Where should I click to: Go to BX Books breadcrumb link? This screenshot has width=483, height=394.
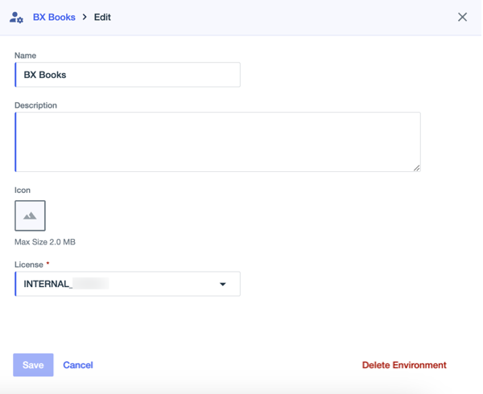pyautogui.click(x=54, y=17)
